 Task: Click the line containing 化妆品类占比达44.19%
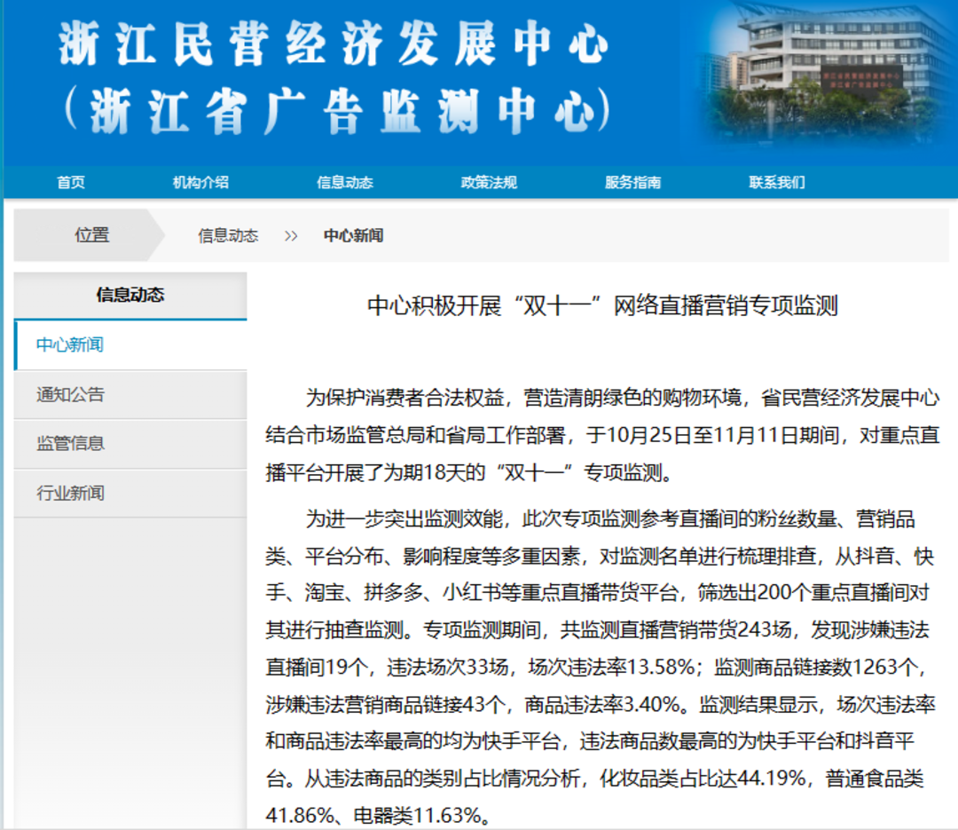(594, 779)
